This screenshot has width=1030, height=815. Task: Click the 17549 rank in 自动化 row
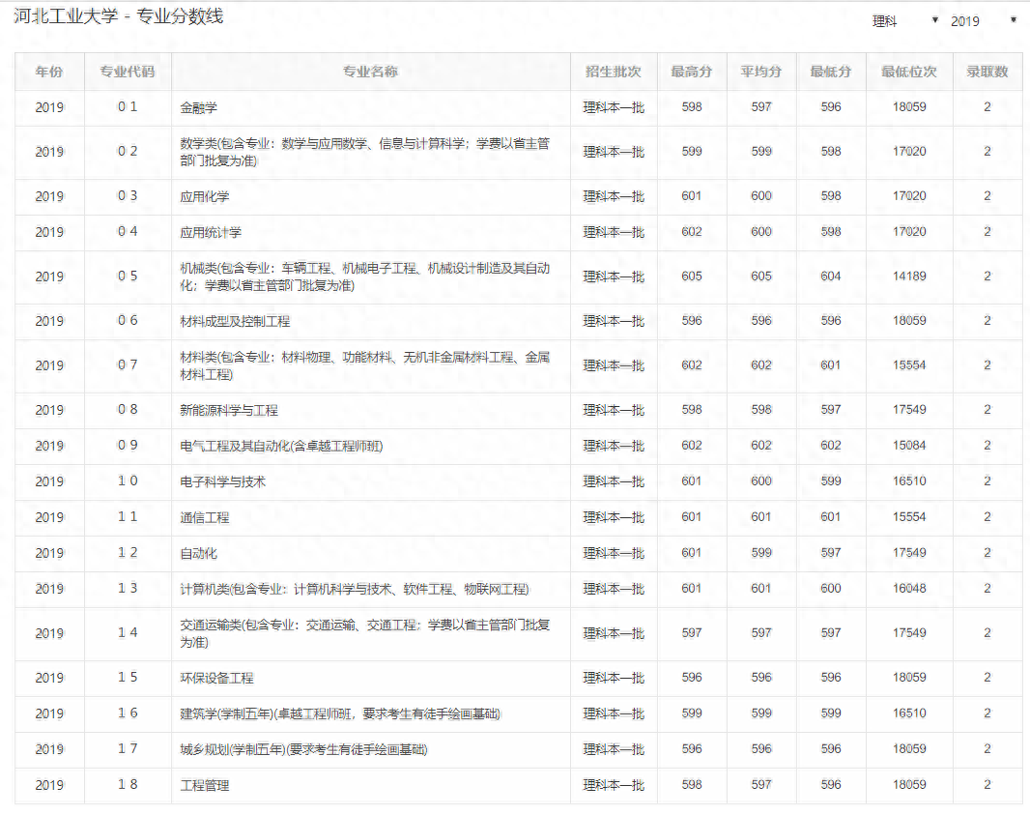pos(909,553)
